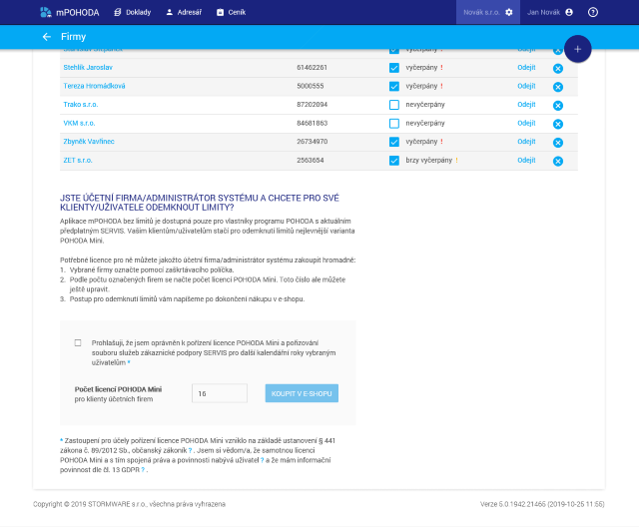
Task: Click nevyčerpány status in VKM row
Action: (425, 123)
